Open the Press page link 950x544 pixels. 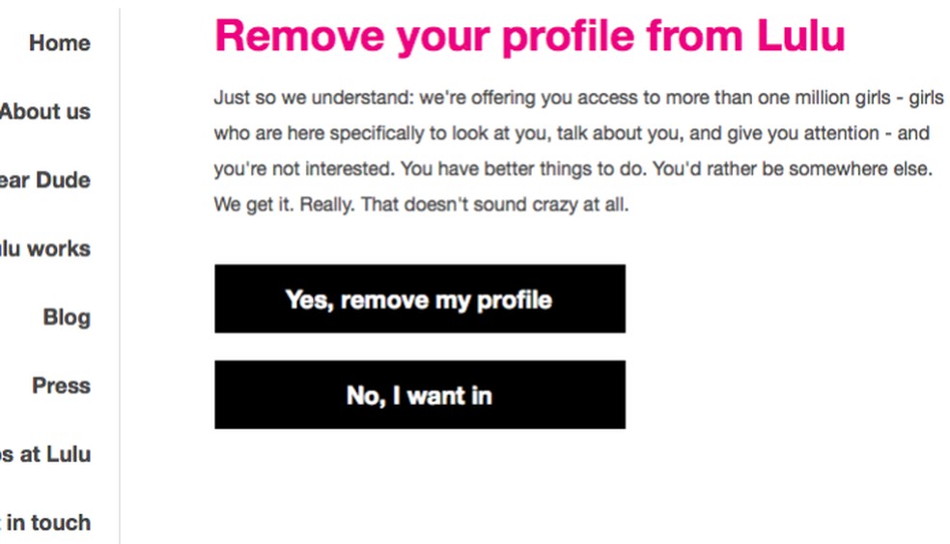click(61, 386)
